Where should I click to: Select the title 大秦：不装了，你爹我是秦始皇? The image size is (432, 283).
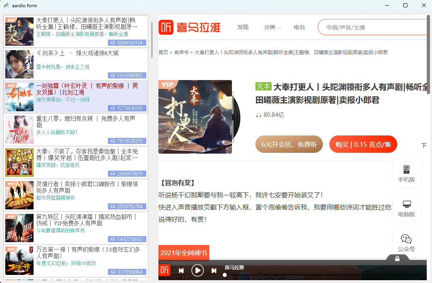pyautogui.click(x=87, y=154)
